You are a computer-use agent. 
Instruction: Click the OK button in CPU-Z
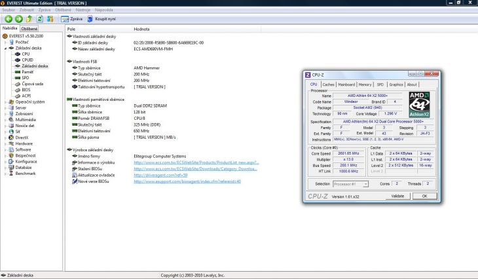(x=425, y=196)
